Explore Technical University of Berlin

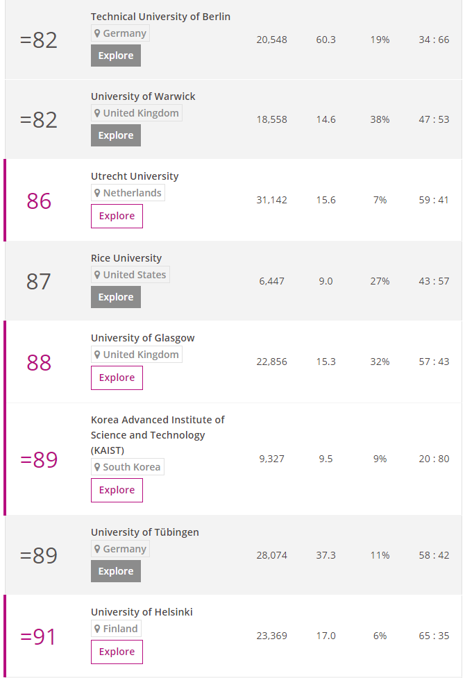pyautogui.click(x=116, y=56)
